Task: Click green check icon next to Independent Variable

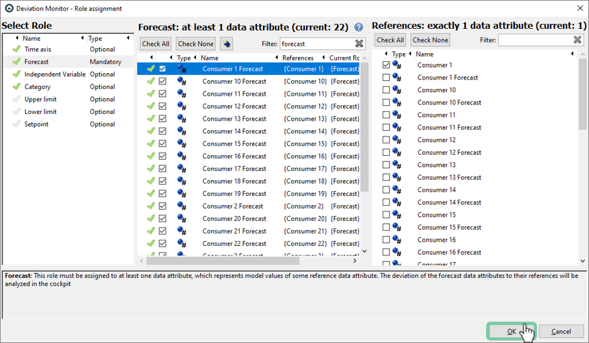Action: tap(16, 74)
